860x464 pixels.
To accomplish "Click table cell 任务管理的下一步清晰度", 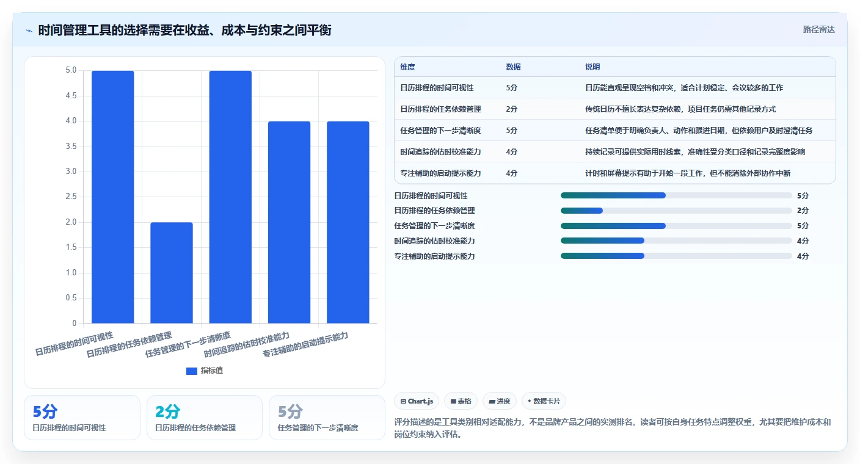I will point(440,131).
